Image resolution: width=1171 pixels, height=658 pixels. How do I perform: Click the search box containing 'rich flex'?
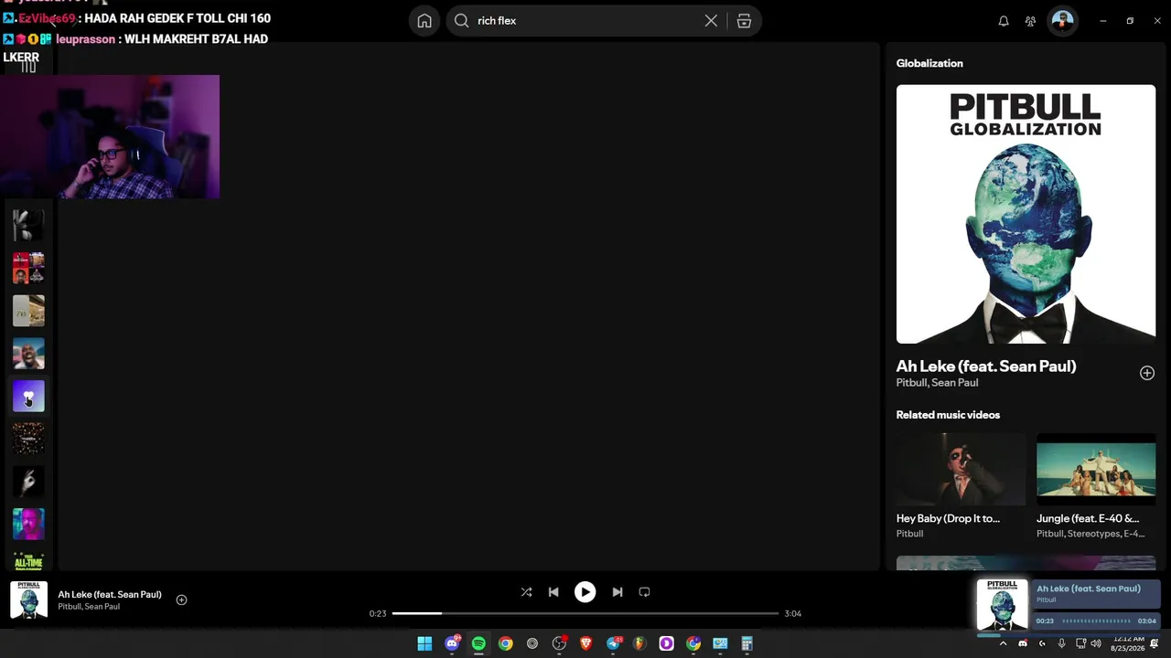pyautogui.click(x=604, y=21)
